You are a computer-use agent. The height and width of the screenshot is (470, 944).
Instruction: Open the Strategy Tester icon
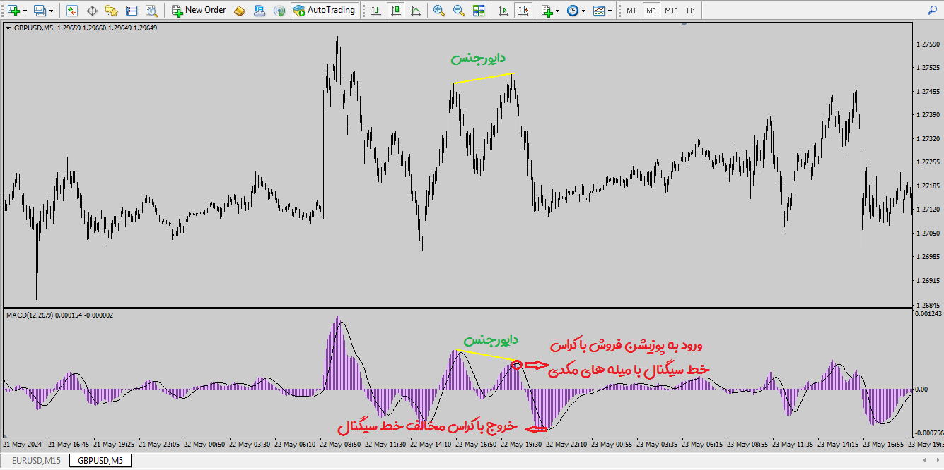[x=151, y=11]
